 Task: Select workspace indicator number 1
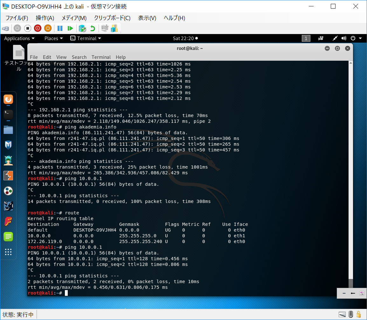point(306,38)
